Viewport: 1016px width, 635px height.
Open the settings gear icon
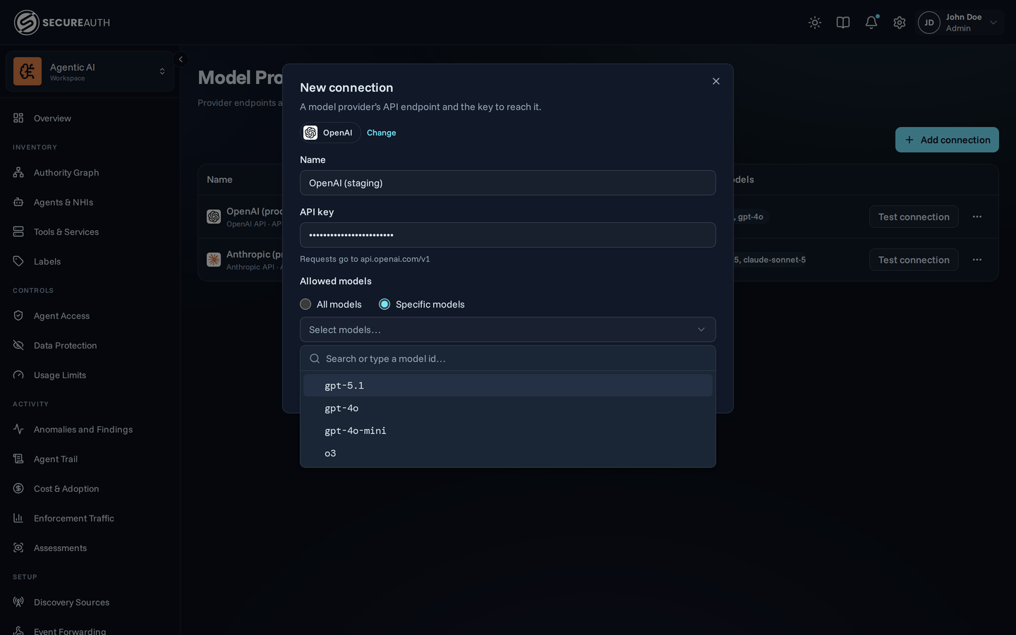coord(900,23)
